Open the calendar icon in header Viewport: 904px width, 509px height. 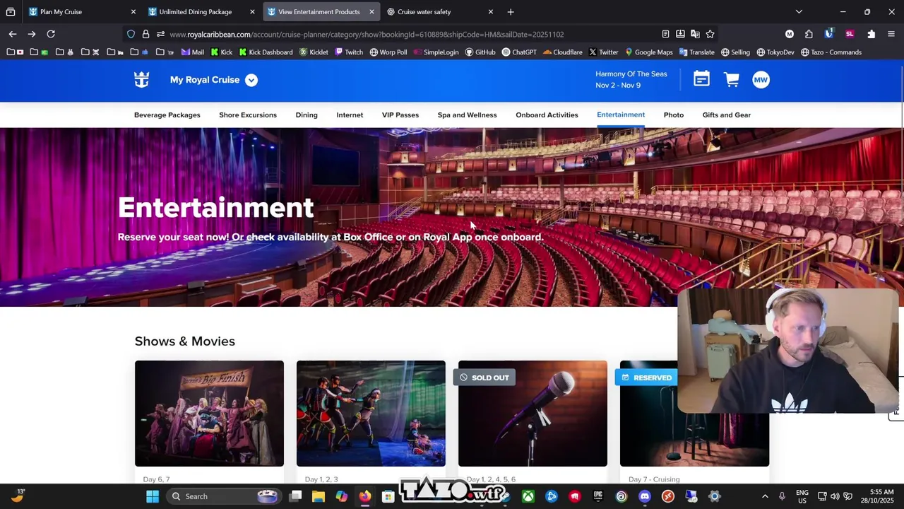click(701, 80)
